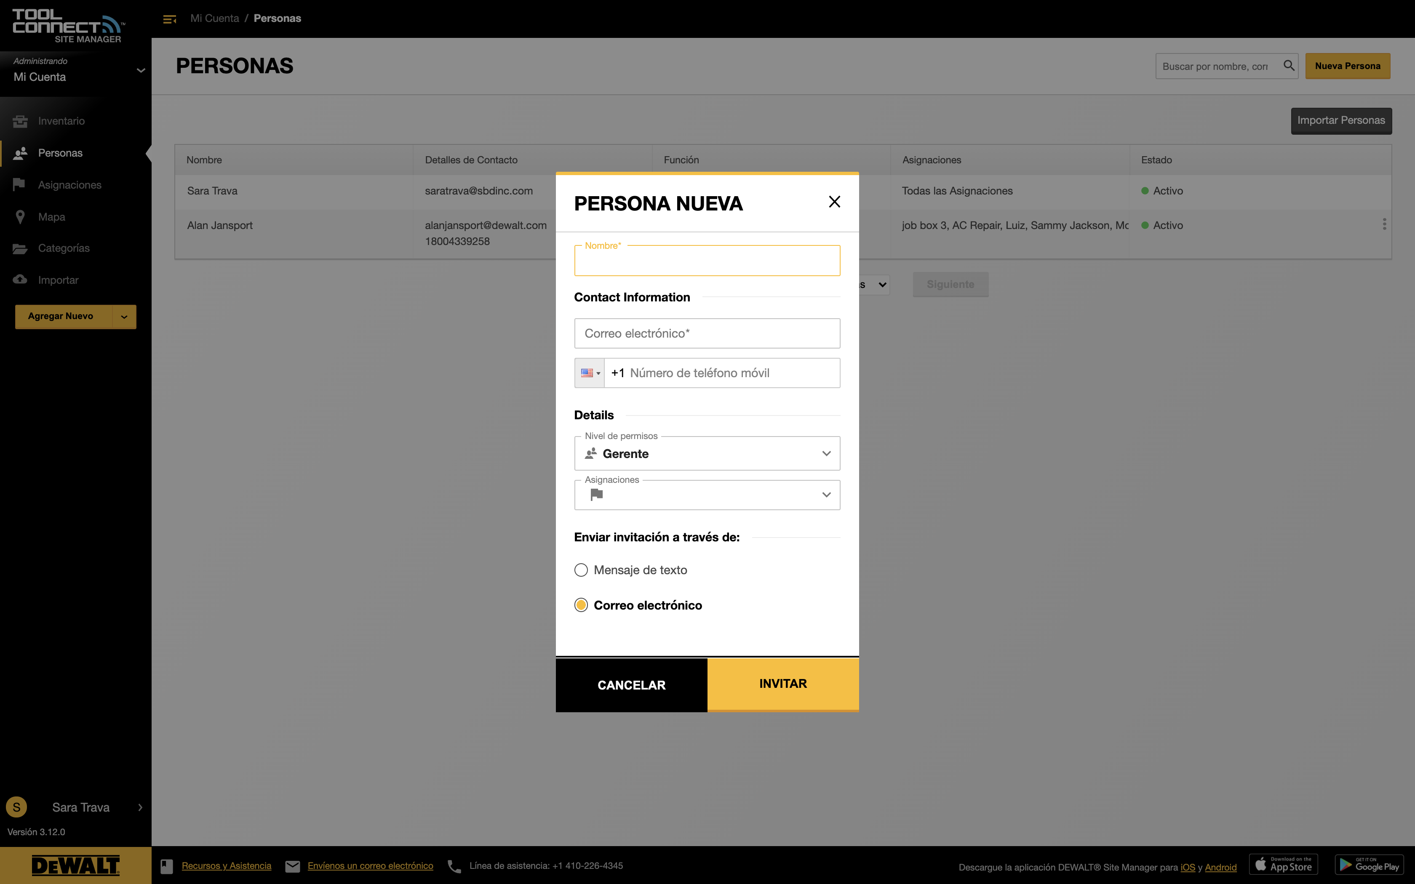Open Alan Jansport row options menu
1415x884 pixels.
point(1384,224)
